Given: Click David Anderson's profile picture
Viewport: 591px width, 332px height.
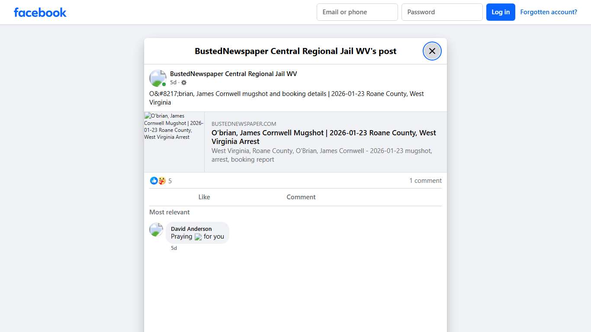Looking at the screenshot, I should (156, 230).
